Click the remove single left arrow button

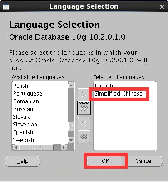coord(84,123)
